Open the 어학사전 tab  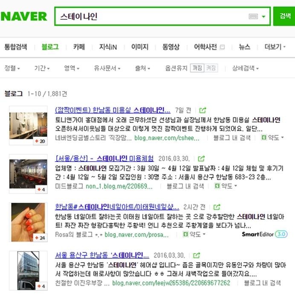[205, 47]
